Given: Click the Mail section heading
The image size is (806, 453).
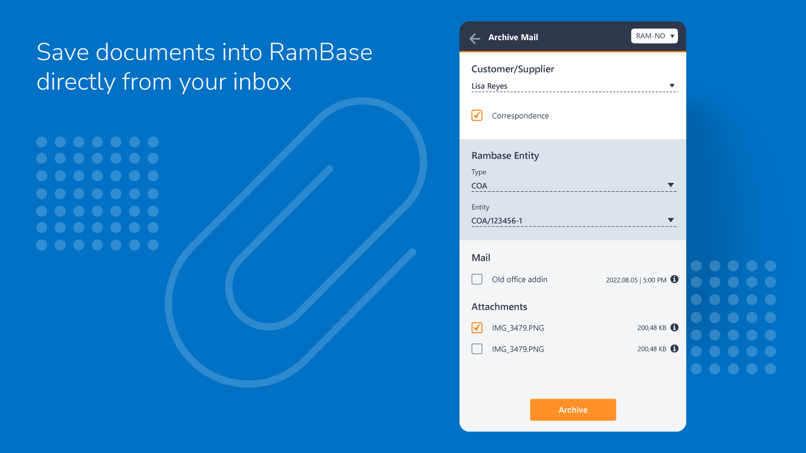Looking at the screenshot, I should point(481,258).
